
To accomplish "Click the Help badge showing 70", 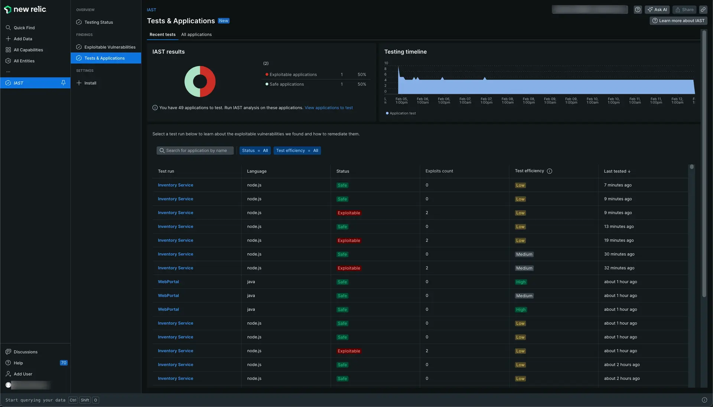I will [64, 363].
